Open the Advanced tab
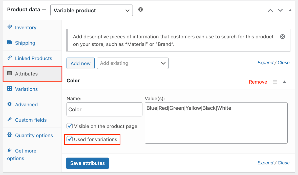 32,104
